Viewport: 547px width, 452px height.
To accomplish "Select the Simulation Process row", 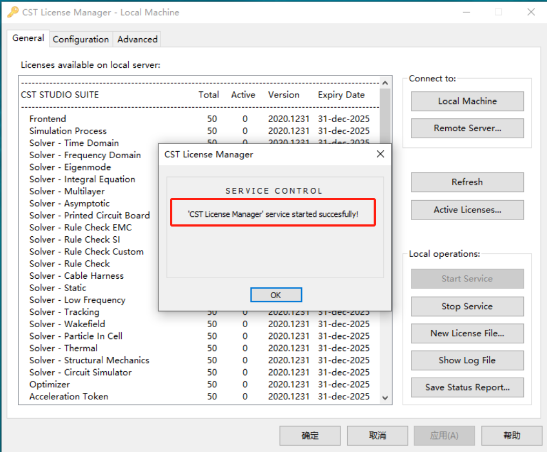I will 199,131.
